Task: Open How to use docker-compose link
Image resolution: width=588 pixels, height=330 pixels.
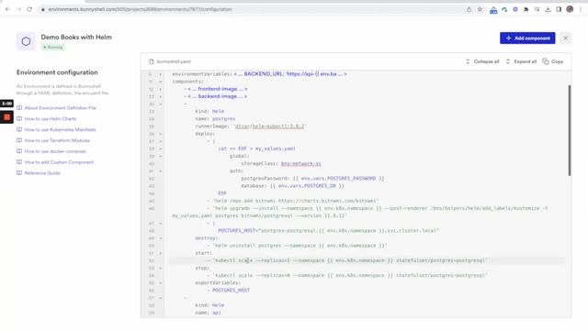Action: (55, 151)
